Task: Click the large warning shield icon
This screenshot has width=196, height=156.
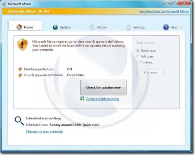Action: (x=22, y=44)
